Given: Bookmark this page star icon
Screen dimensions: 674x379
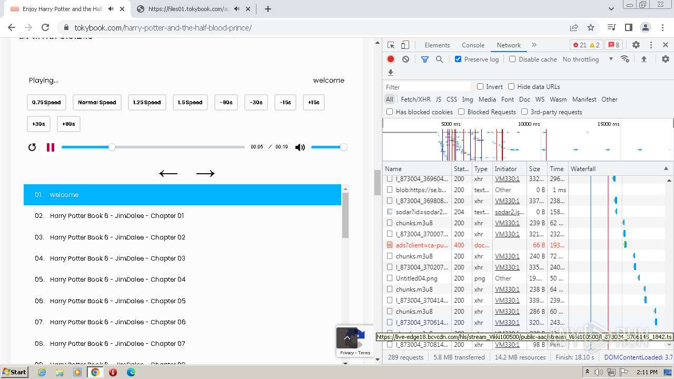Looking at the screenshot, I should coord(591,27).
